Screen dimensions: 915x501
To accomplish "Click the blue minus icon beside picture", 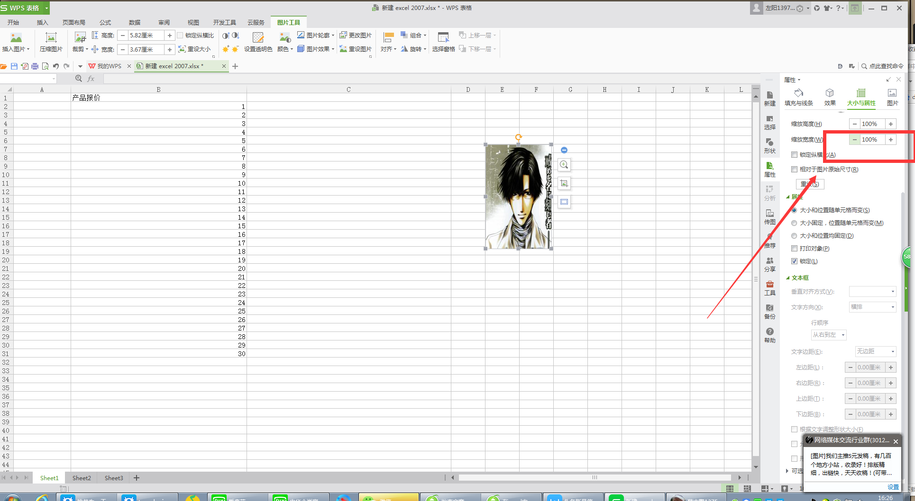I will tap(564, 150).
